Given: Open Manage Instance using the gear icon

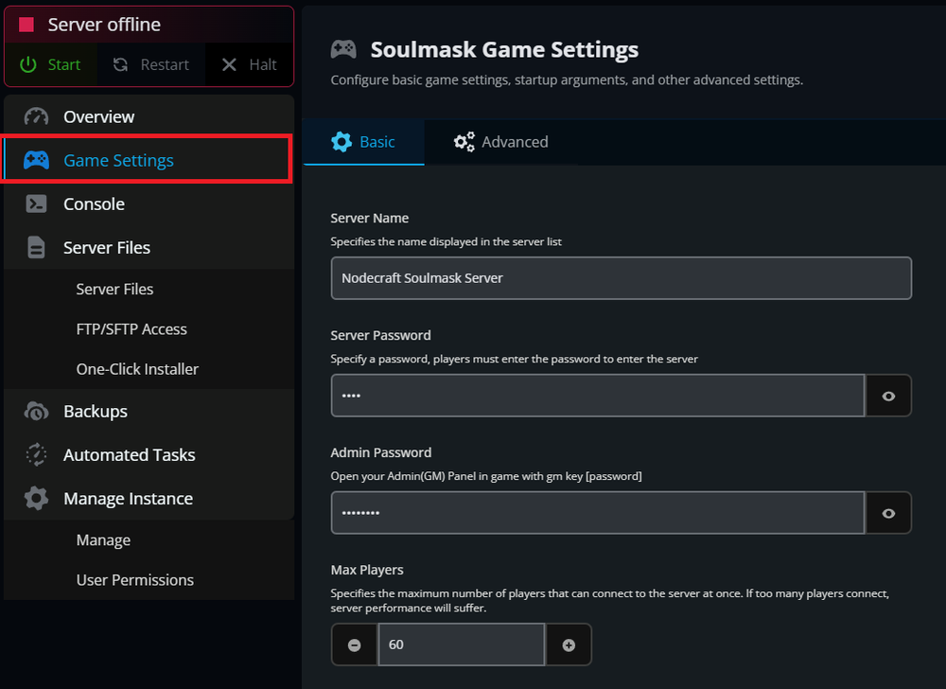Looking at the screenshot, I should pyautogui.click(x=35, y=498).
